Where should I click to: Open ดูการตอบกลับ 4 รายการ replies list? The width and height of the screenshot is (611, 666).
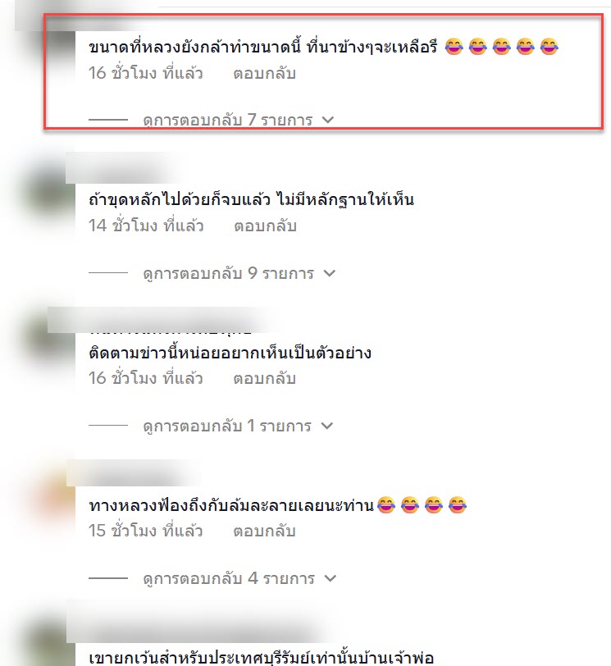[x=239, y=578]
